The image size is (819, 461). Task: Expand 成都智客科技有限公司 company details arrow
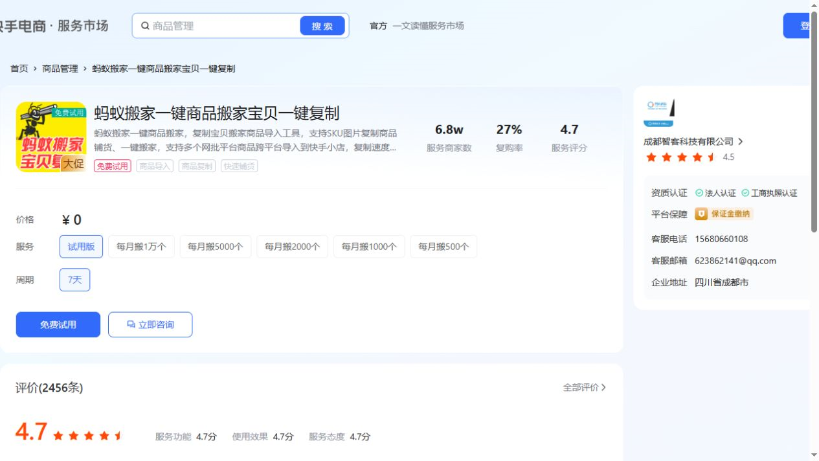tap(740, 142)
